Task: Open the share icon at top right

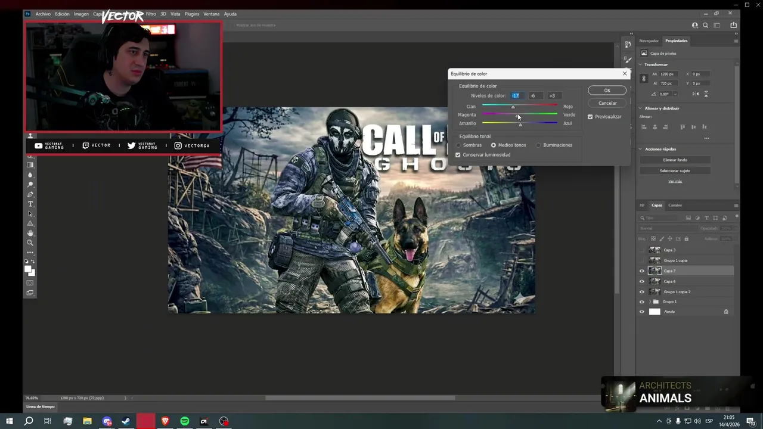Action: pyautogui.click(x=734, y=26)
